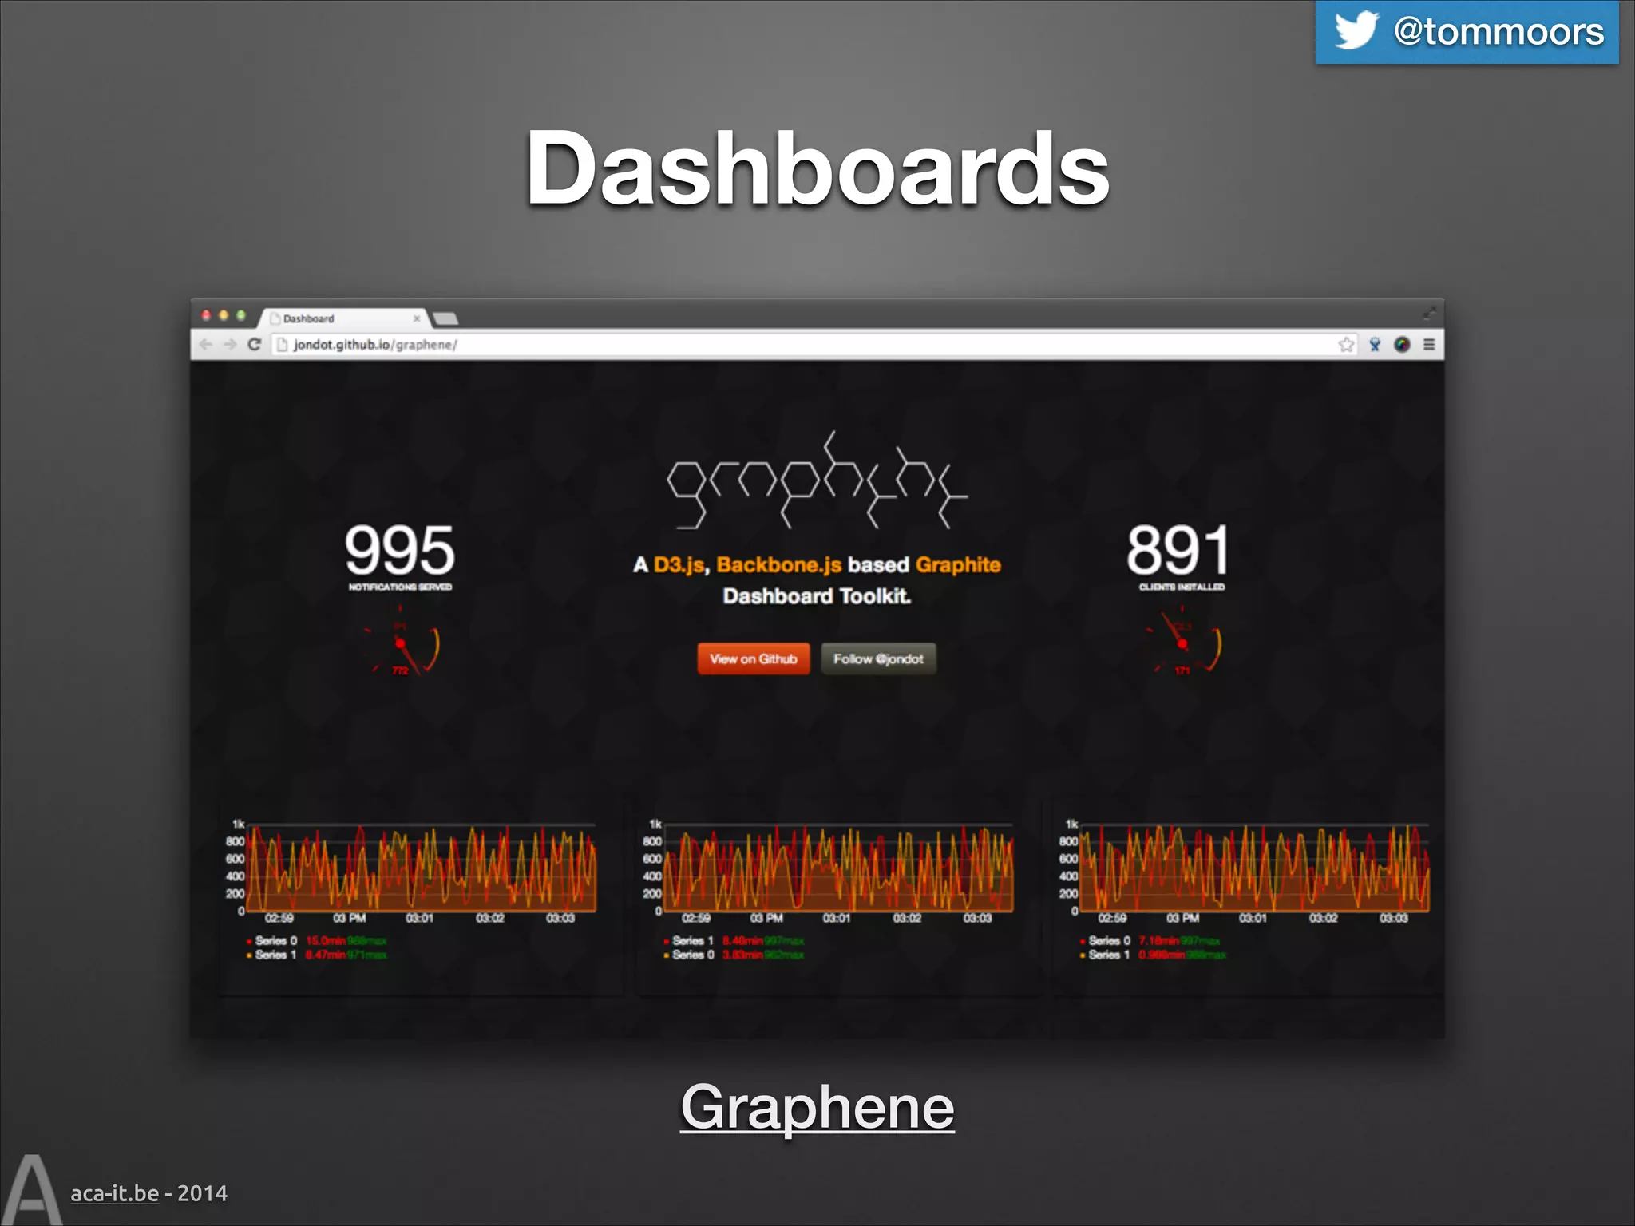Image resolution: width=1635 pixels, height=1226 pixels.
Task: Click the browser back arrow
Action: tap(206, 345)
